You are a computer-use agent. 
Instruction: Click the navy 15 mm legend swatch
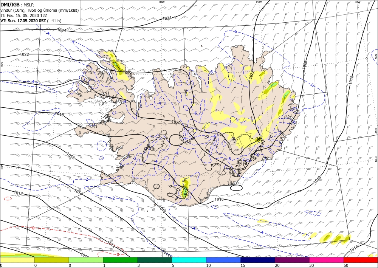[x=258, y=260]
